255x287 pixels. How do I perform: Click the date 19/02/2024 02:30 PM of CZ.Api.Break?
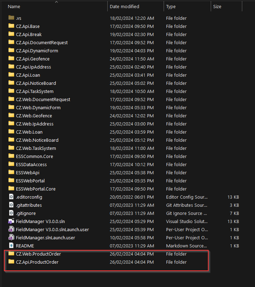click(x=132, y=35)
